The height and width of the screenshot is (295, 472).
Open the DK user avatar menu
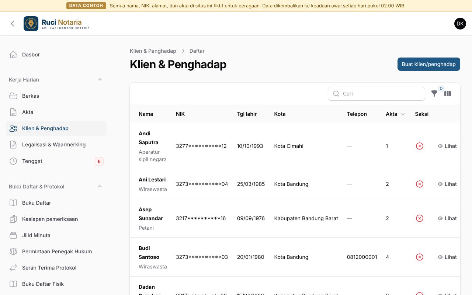[x=460, y=24]
